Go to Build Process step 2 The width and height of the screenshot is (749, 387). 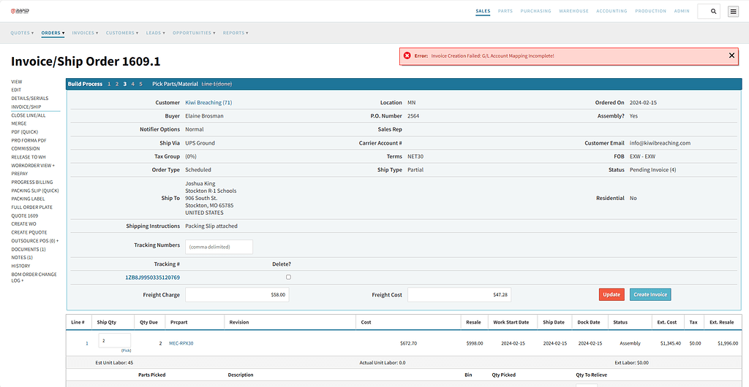(117, 84)
